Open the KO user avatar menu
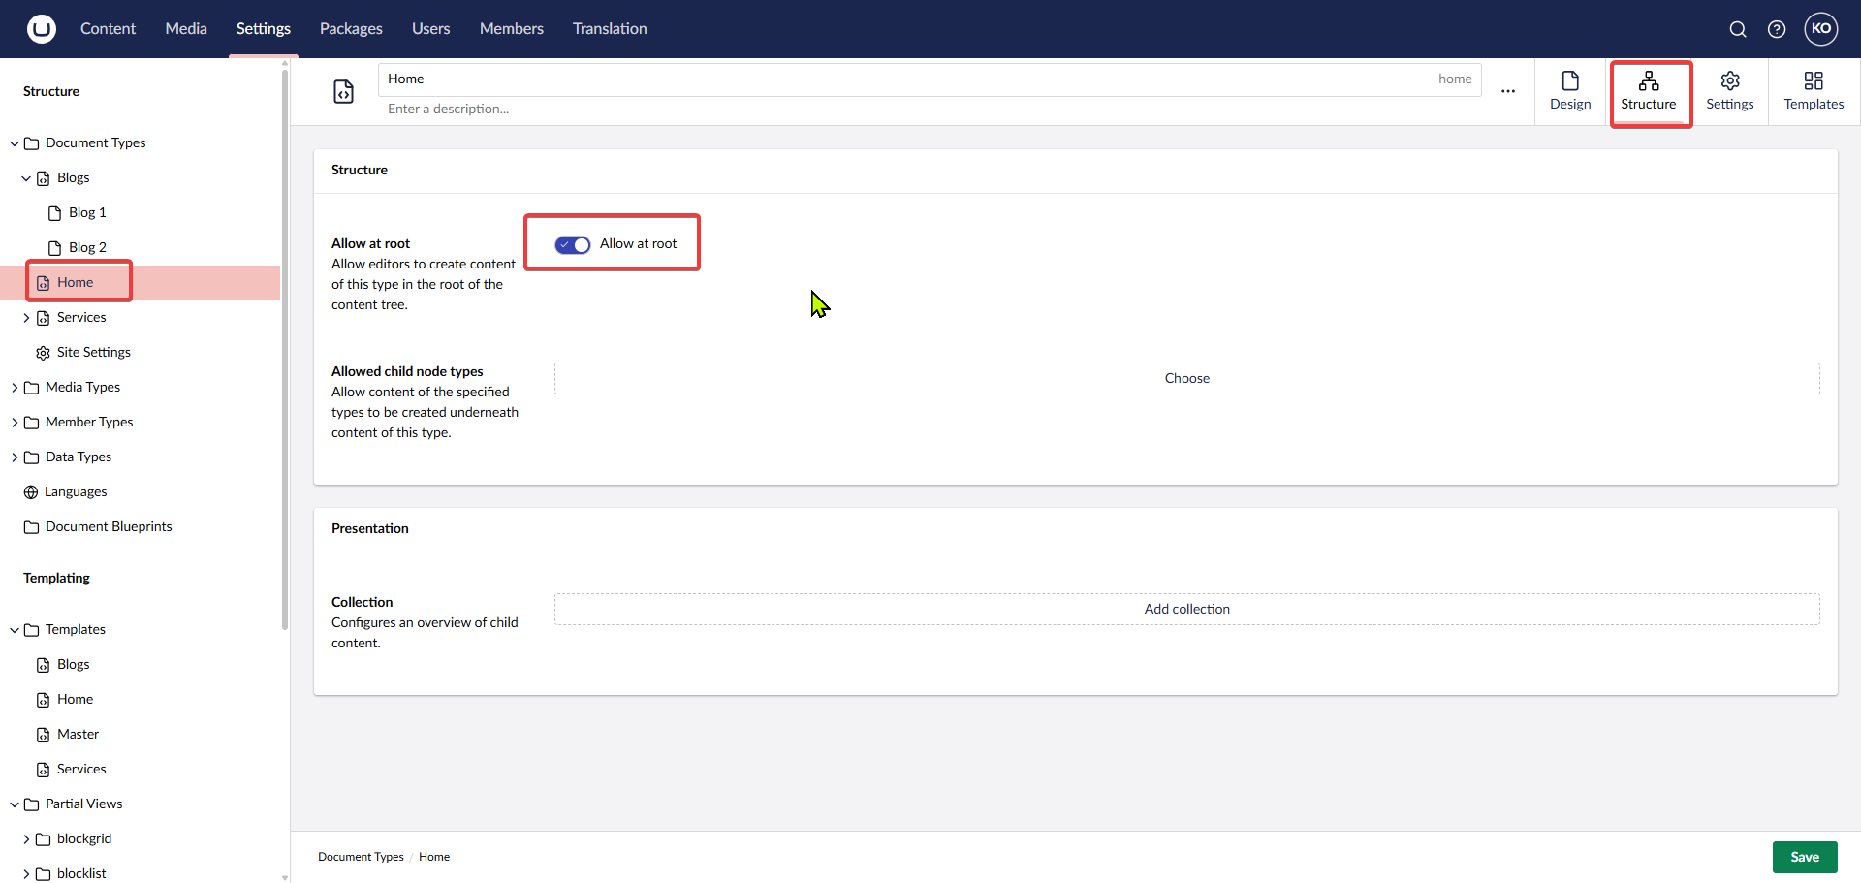This screenshot has width=1861, height=883. click(x=1821, y=29)
